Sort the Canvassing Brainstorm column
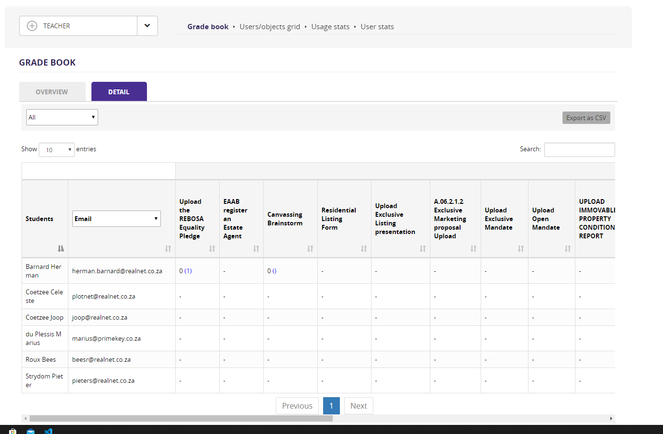This screenshot has height=434, width=663. click(310, 248)
